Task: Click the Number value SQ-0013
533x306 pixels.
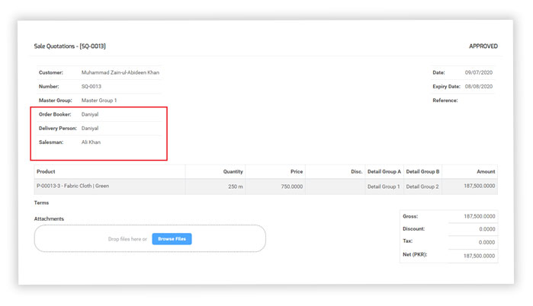Action: pos(92,87)
